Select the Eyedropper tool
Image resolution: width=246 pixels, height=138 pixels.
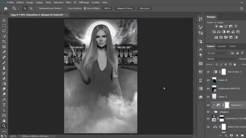click(x=4, y=52)
